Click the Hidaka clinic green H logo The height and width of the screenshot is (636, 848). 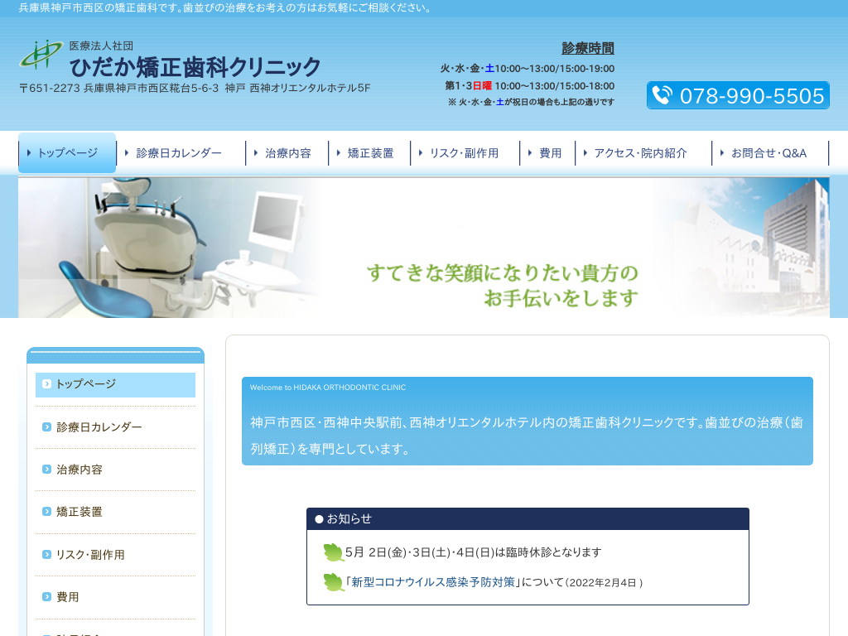[x=41, y=54]
